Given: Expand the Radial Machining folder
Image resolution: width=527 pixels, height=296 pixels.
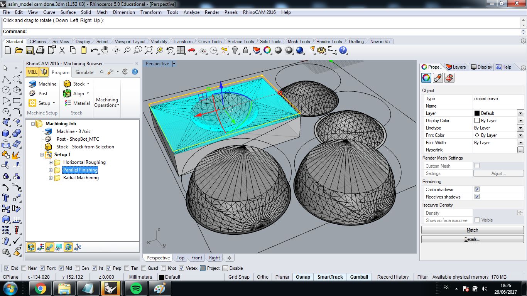Looking at the screenshot, I should (x=51, y=178).
